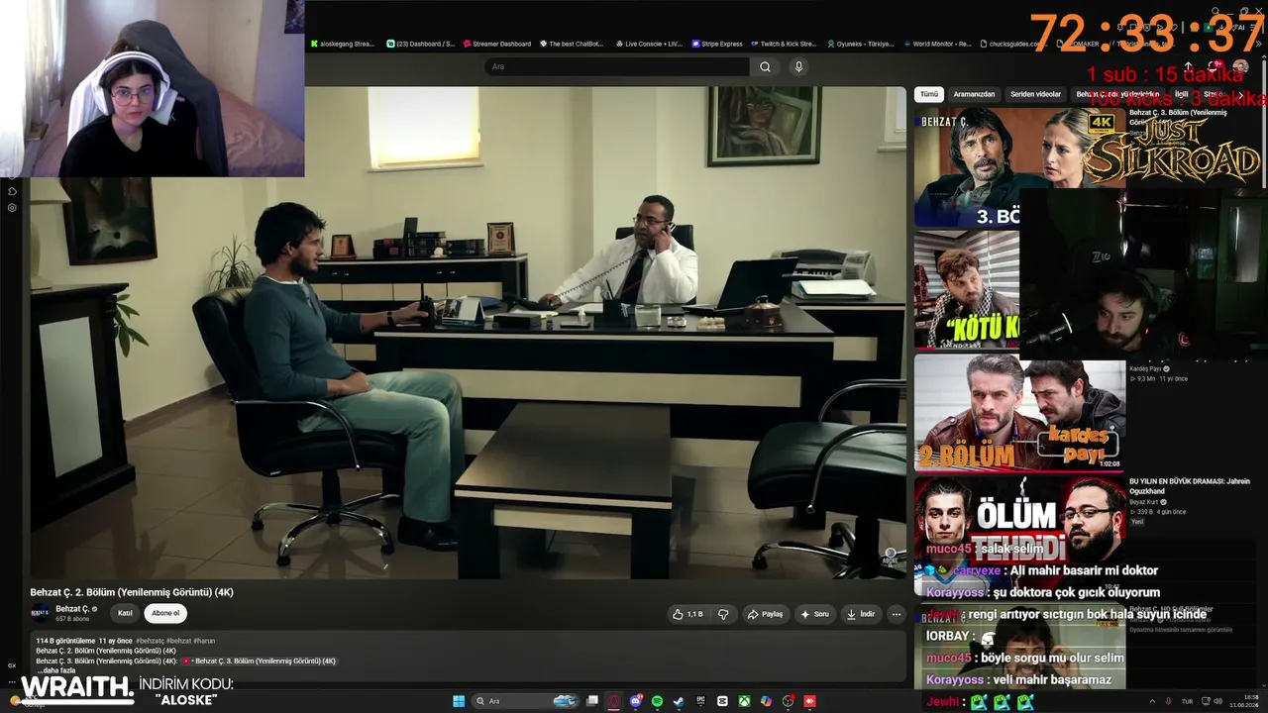Share the video via Paylaş
This screenshot has width=1268, height=713.
pos(765,614)
